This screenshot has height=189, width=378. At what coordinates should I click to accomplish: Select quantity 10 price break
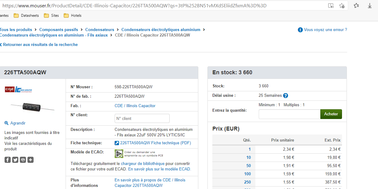click(249, 157)
